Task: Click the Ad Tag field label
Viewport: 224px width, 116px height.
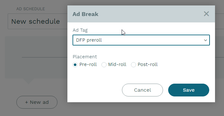Action: 80,30
